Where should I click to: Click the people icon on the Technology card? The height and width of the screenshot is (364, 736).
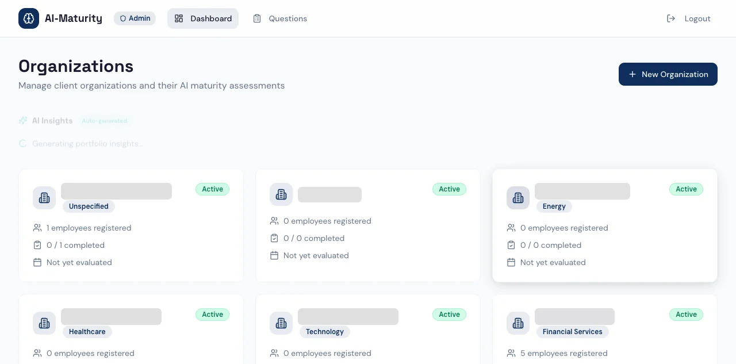(x=274, y=353)
